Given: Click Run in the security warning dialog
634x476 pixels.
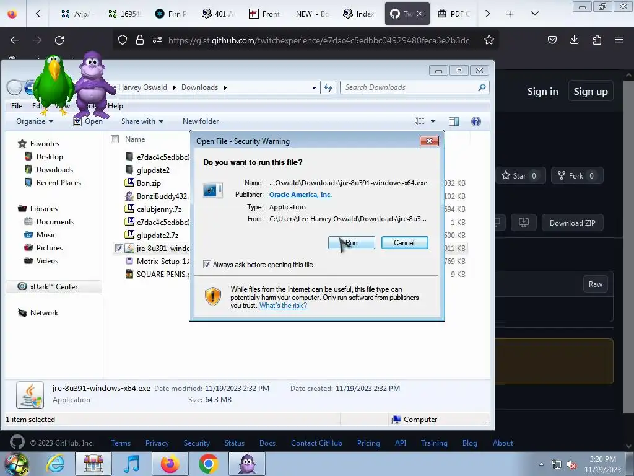Looking at the screenshot, I should click(352, 243).
